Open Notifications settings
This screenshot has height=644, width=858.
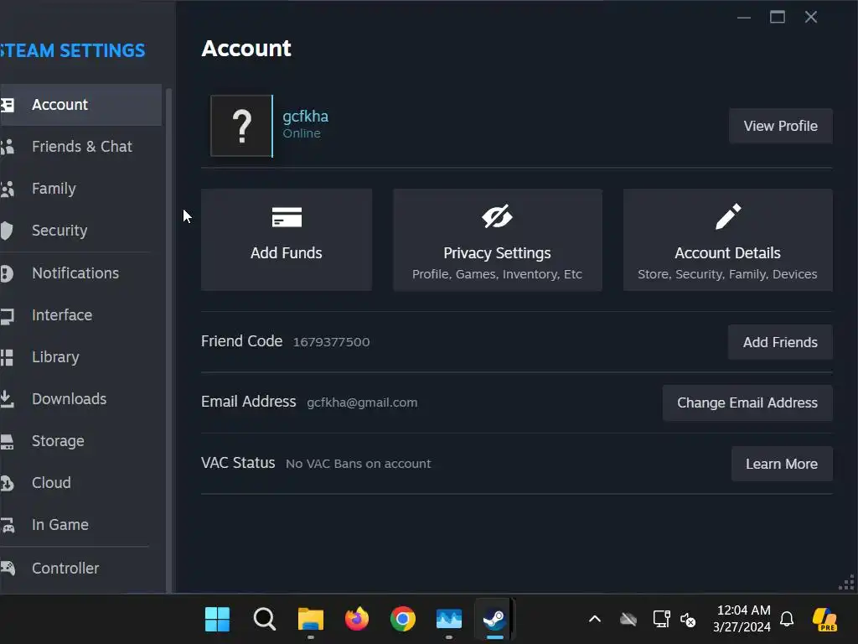tap(81, 273)
